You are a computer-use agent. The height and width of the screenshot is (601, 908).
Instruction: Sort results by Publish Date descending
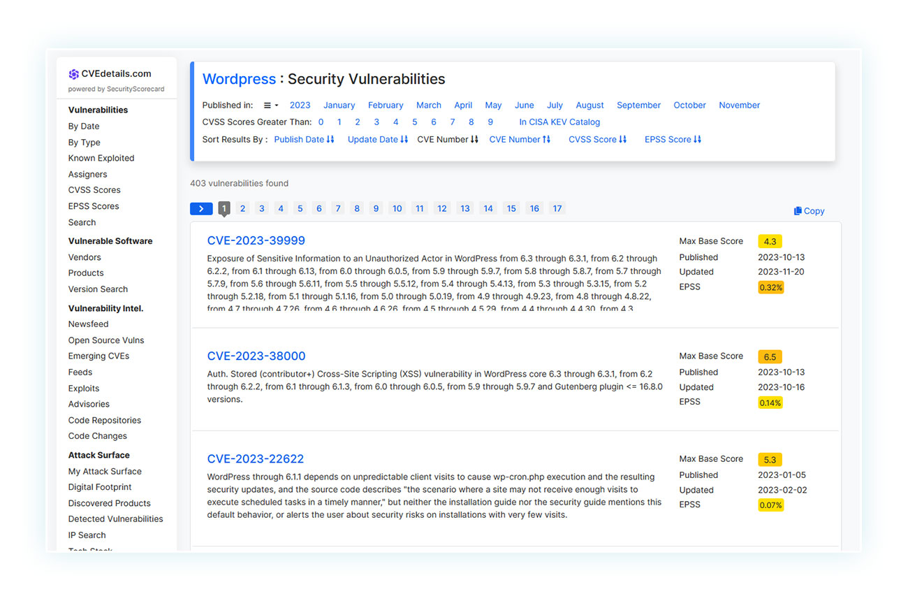[304, 140]
